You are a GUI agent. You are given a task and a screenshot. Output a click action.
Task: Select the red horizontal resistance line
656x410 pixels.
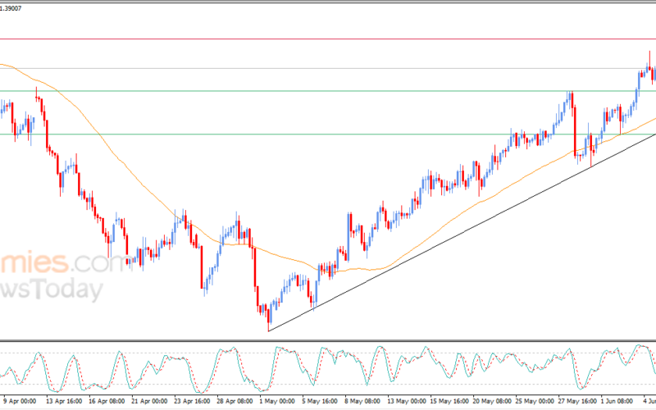tap(328, 39)
